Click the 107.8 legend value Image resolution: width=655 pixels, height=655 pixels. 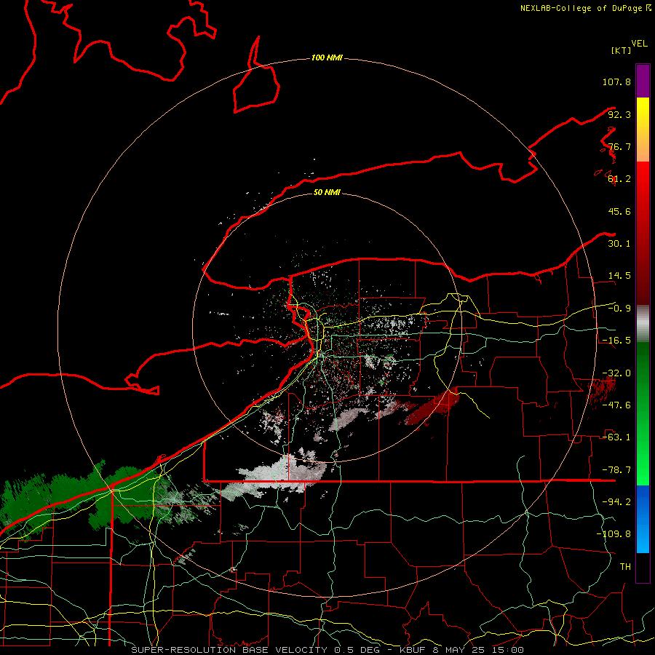(616, 82)
